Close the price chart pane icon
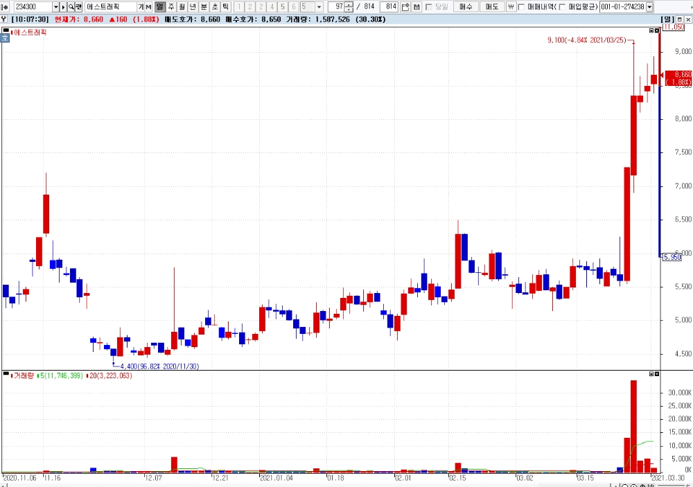The width and height of the screenshot is (693, 487). 657,30
